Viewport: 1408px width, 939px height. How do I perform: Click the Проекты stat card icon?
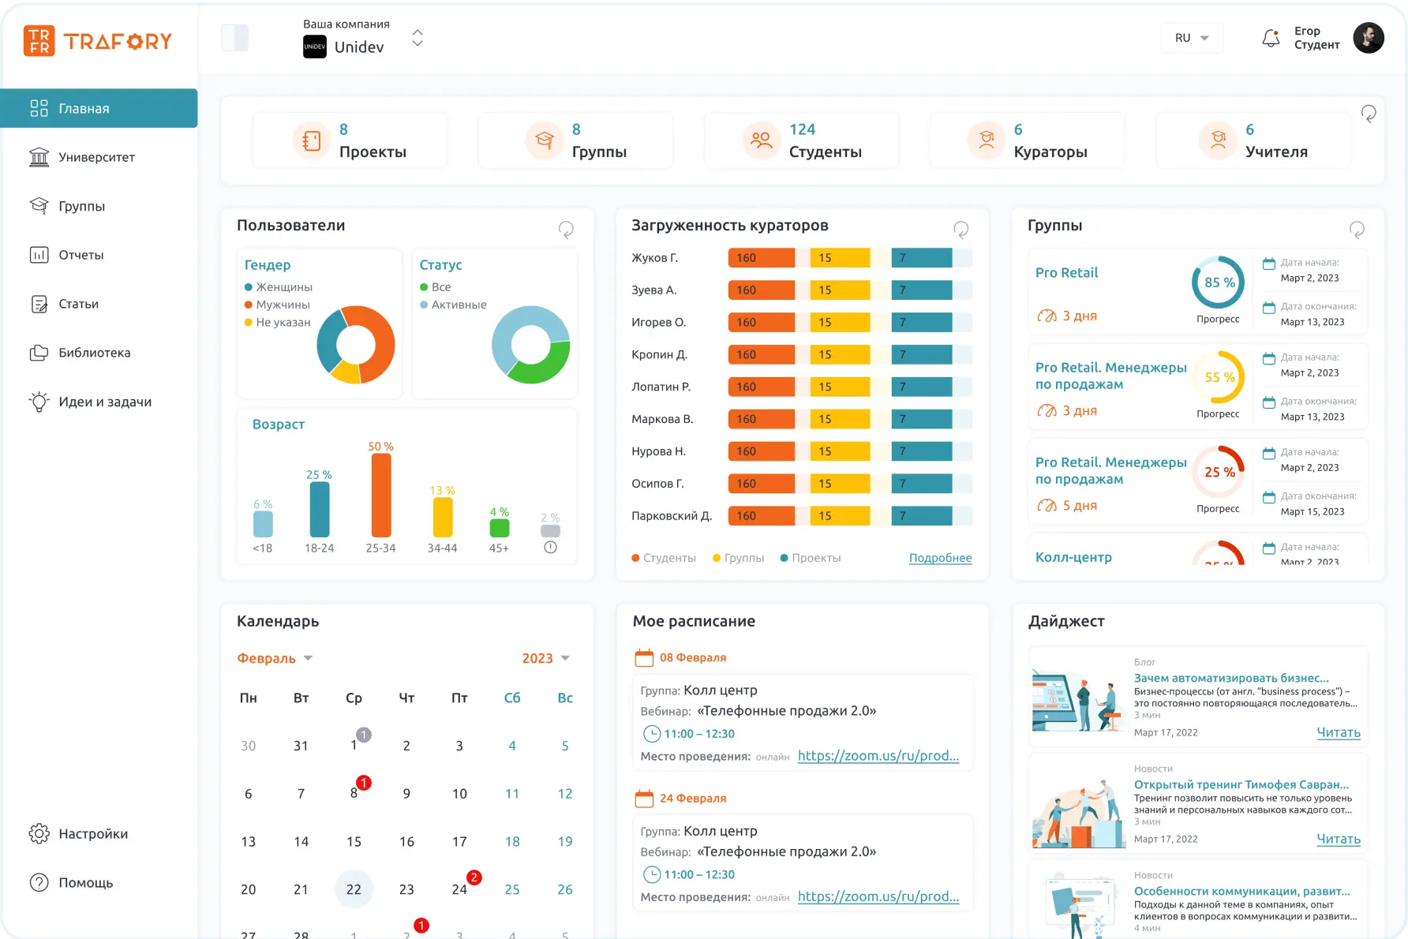(x=312, y=140)
